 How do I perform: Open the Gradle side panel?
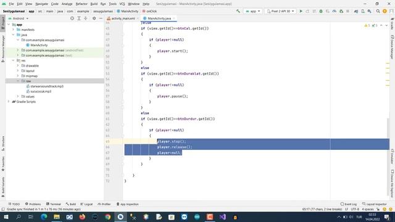pos(393,24)
